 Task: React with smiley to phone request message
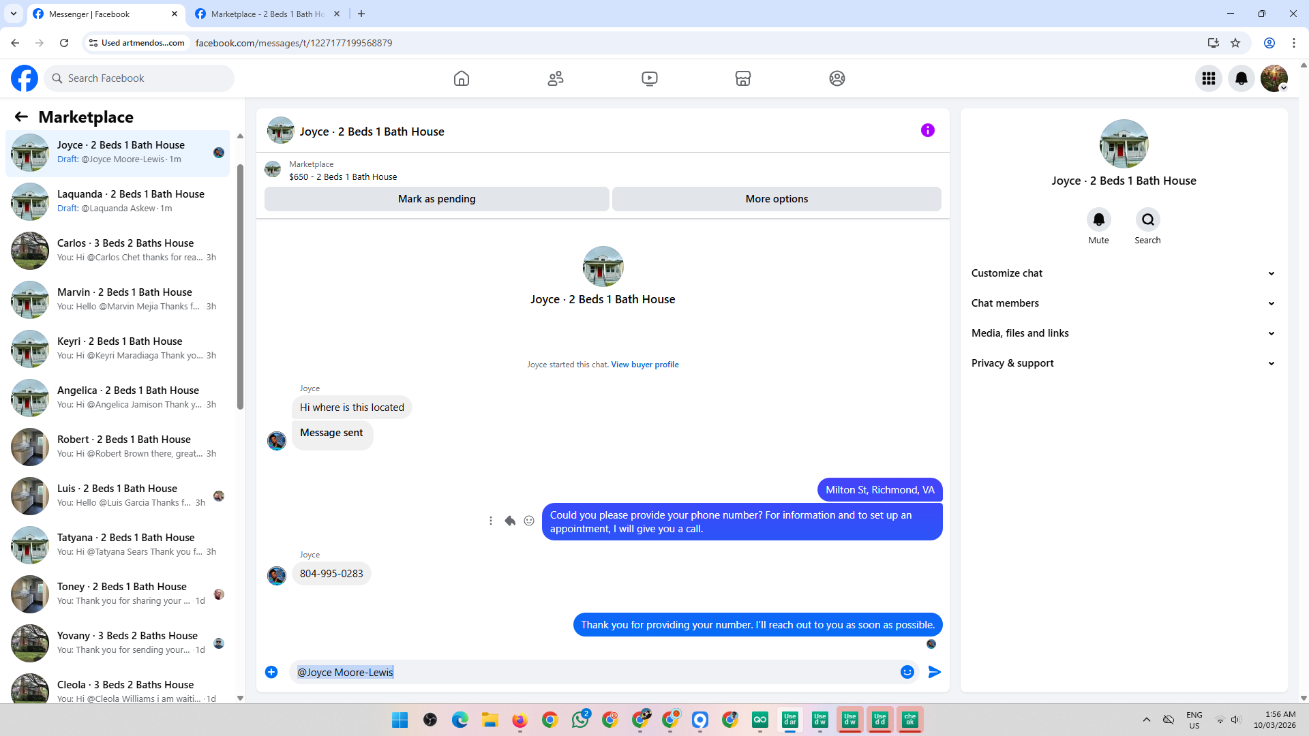[x=529, y=521]
